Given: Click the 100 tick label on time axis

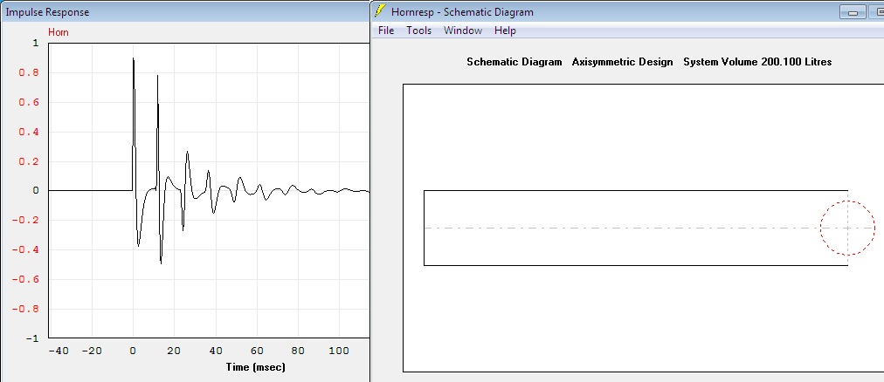Looking at the screenshot, I should click(339, 351).
